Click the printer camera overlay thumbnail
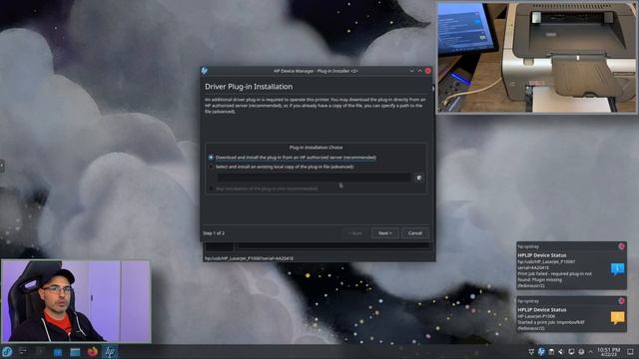 537,58
